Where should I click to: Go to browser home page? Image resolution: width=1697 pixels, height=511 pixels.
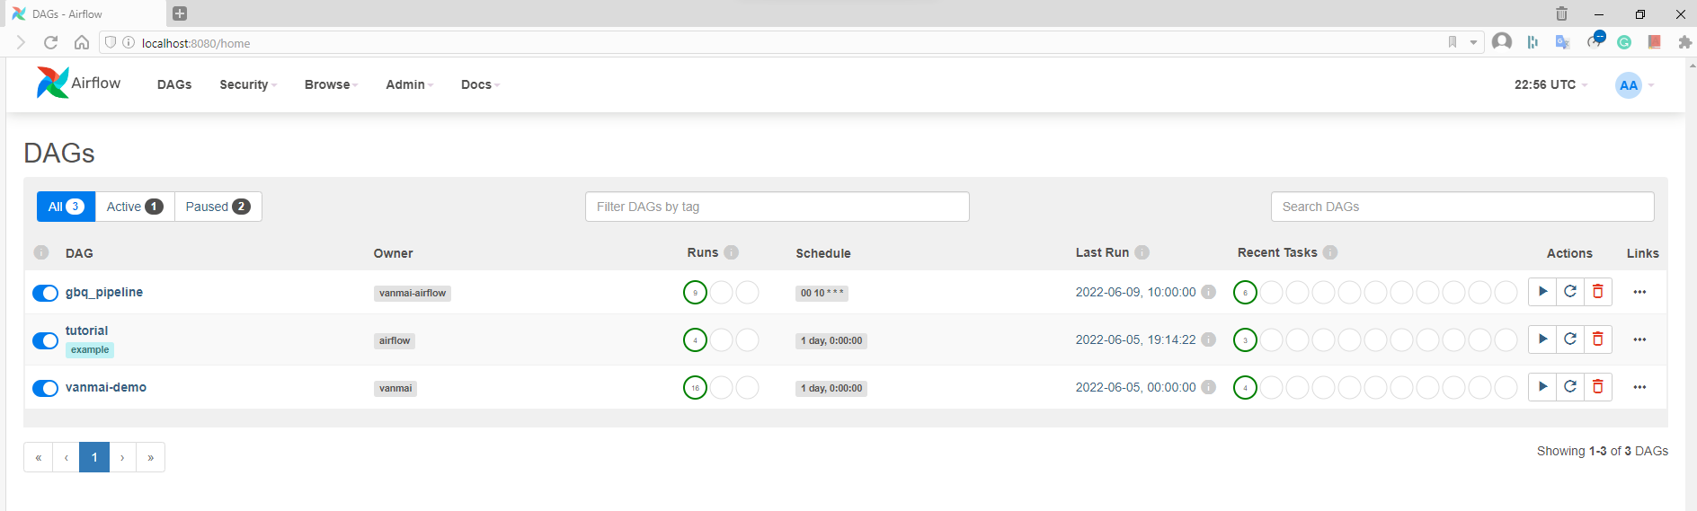click(x=82, y=42)
